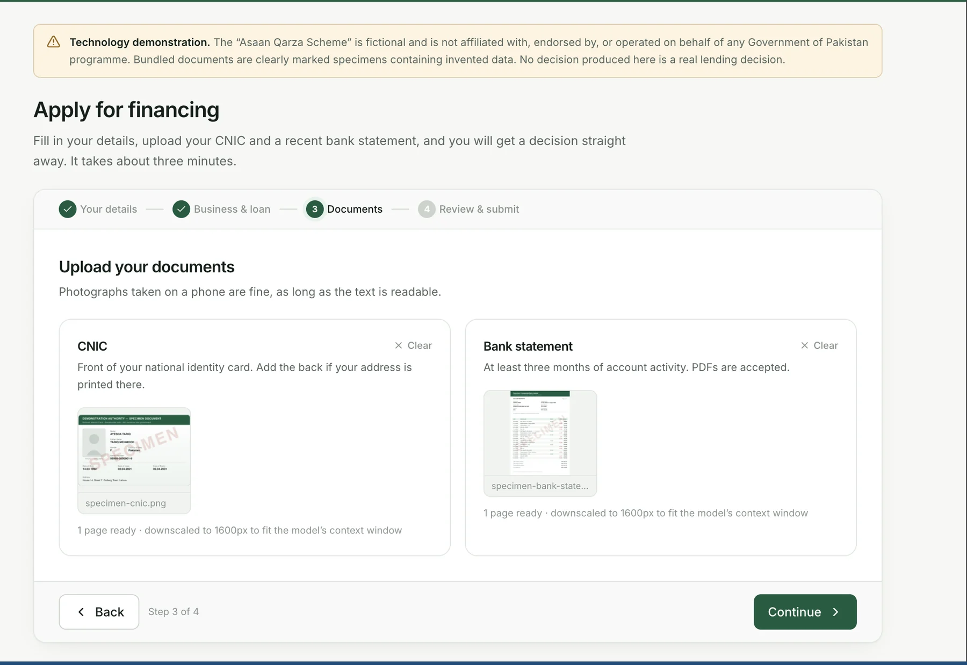Click the step 3 number badge
The height and width of the screenshot is (665, 967).
pyautogui.click(x=315, y=209)
